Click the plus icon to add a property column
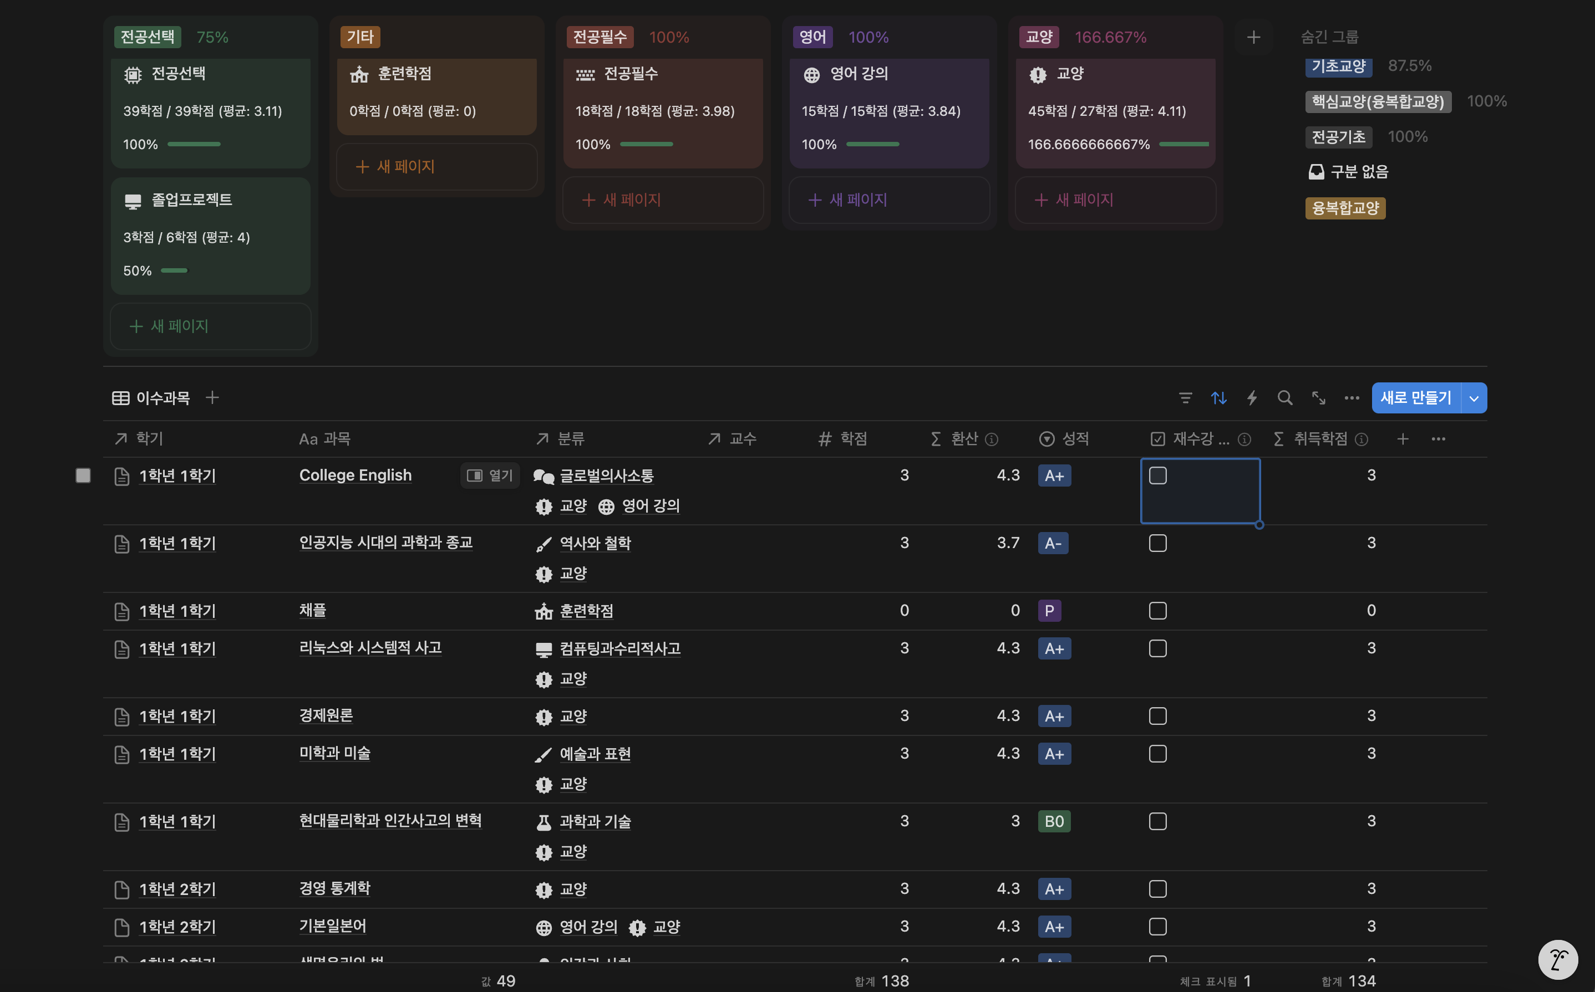The width and height of the screenshot is (1595, 992). pos(1403,439)
